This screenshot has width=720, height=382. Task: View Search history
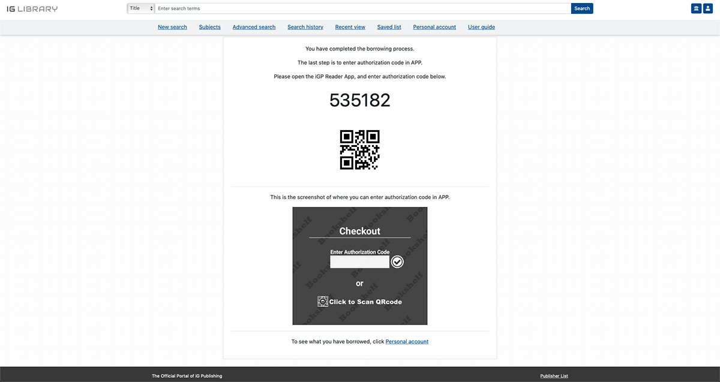point(305,27)
